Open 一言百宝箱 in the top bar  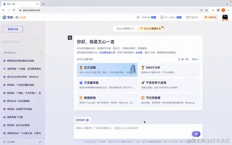coord(146,17)
